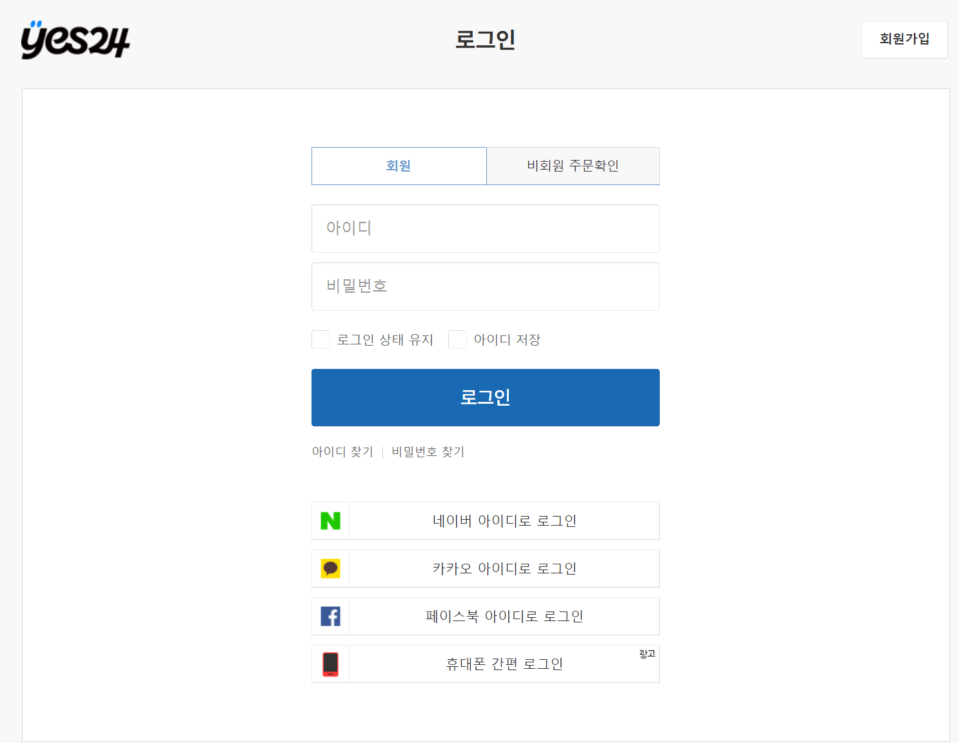
Task: Click the 로그인 submit button
Action: click(x=485, y=397)
